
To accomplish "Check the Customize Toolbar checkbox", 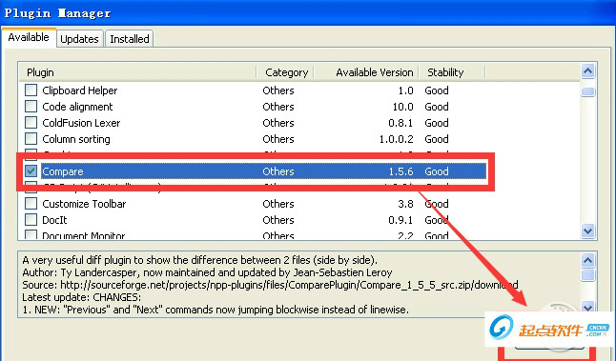I will click(x=31, y=203).
